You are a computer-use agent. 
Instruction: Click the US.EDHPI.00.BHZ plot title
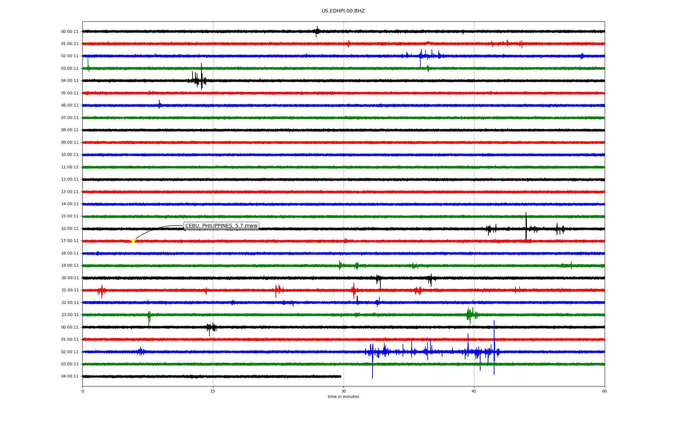tap(343, 11)
